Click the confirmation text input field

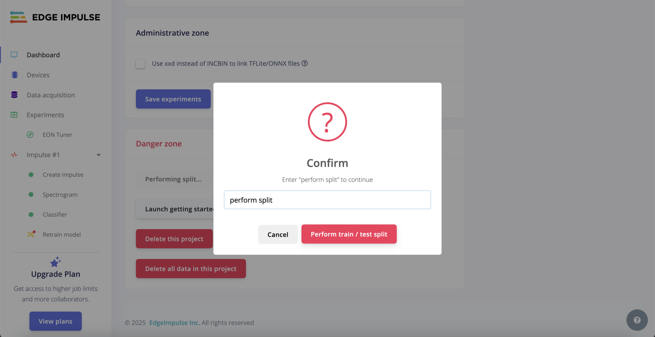[327, 200]
